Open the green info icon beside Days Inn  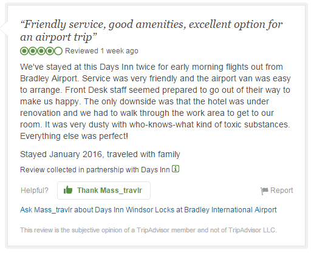click(176, 169)
